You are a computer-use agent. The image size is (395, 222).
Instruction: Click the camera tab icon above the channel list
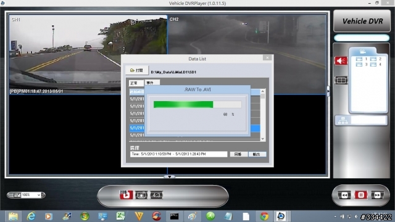(363, 52)
